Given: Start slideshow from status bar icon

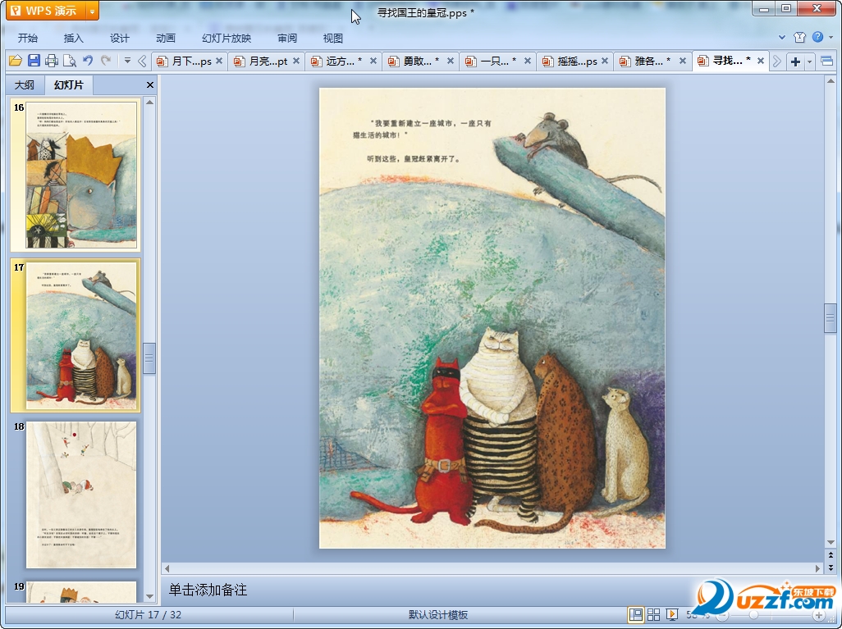Looking at the screenshot, I should point(671,614).
